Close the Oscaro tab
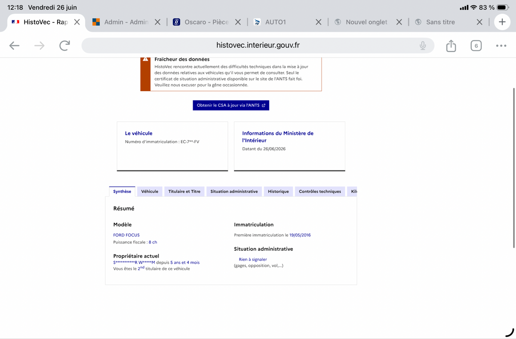The width and height of the screenshot is (516, 339). pos(238,22)
